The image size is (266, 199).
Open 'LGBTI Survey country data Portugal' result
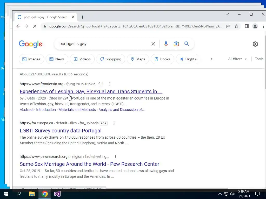click(x=61, y=131)
